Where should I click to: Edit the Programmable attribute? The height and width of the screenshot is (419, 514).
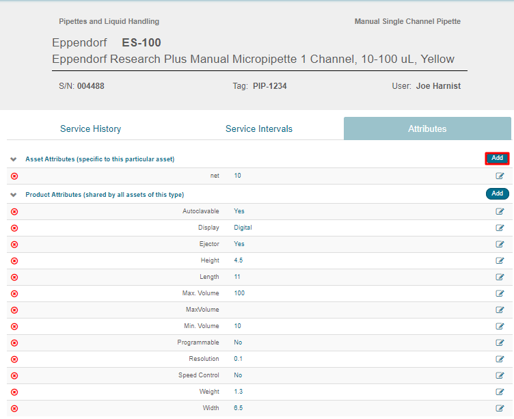[500, 342]
